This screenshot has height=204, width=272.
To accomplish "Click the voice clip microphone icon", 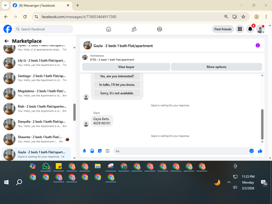I will (x=84, y=151).
